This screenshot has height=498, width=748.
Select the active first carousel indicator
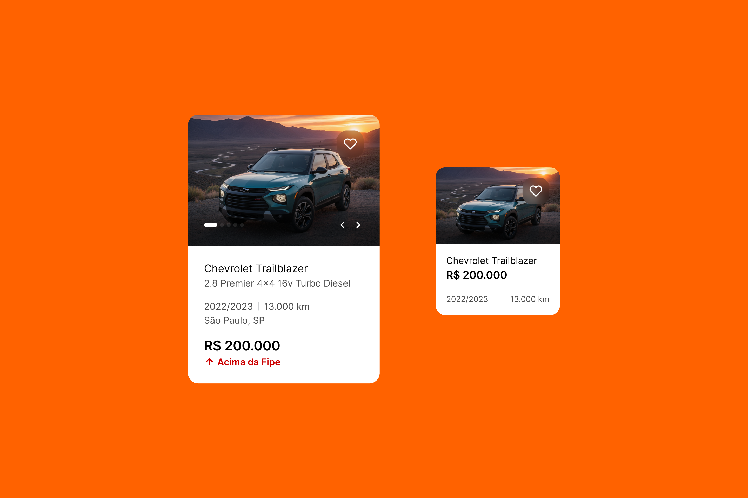211,225
